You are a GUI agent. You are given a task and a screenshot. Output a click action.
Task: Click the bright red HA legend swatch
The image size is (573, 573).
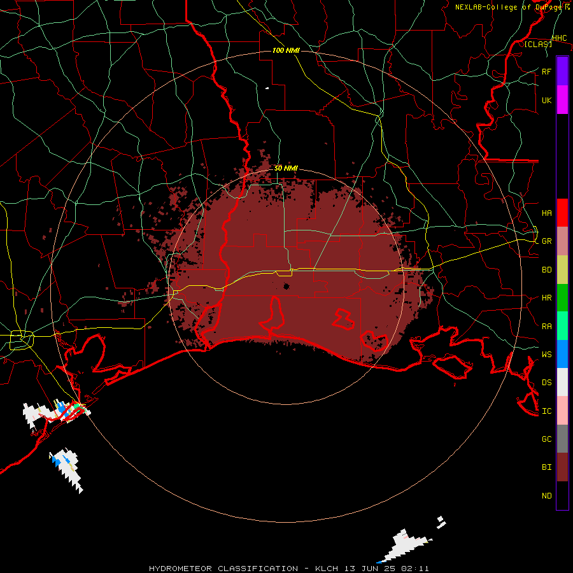coord(562,213)
